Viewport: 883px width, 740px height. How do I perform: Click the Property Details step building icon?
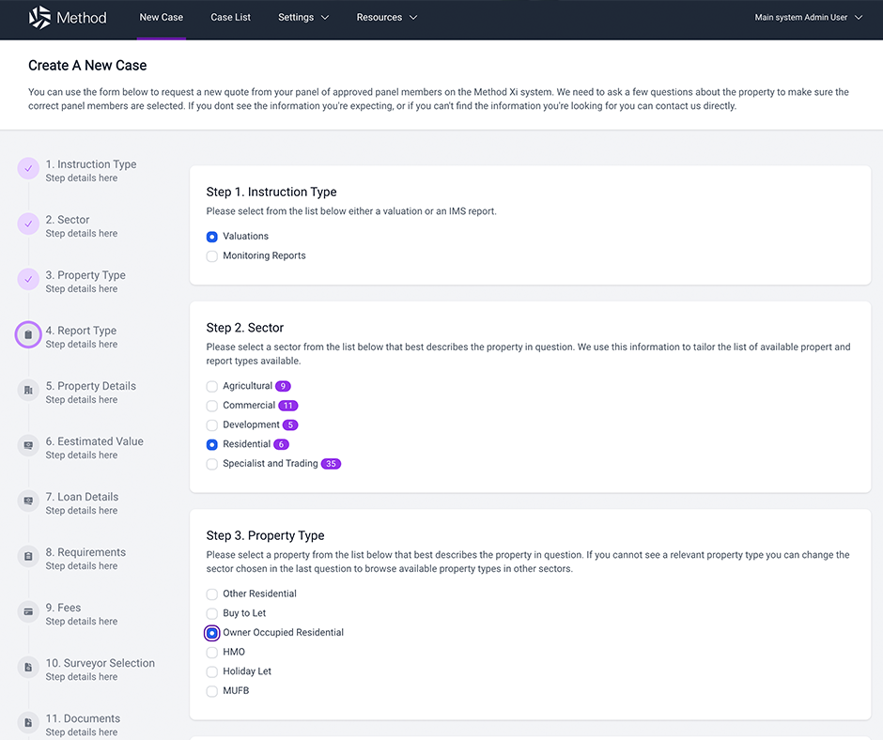[28, 391]
